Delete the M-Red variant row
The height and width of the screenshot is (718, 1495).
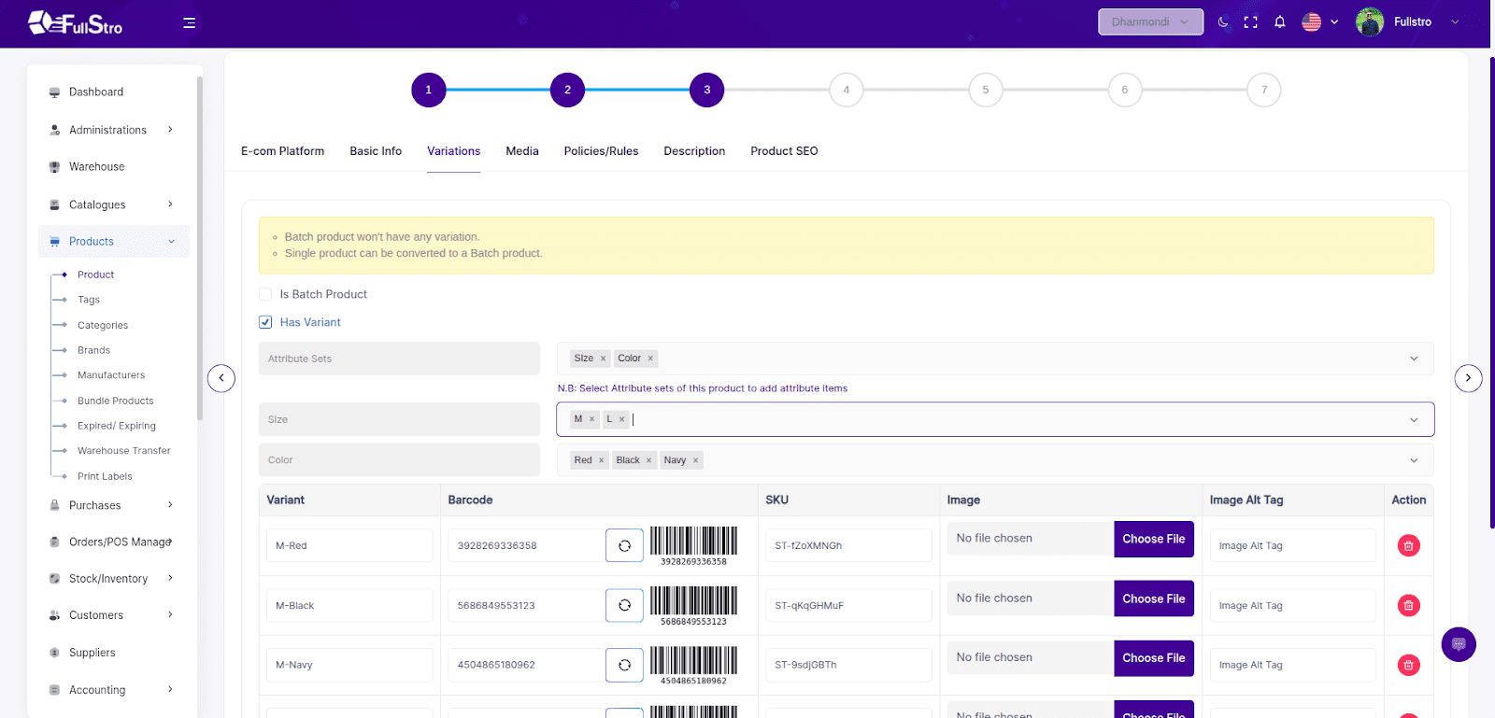[1408, 545]
